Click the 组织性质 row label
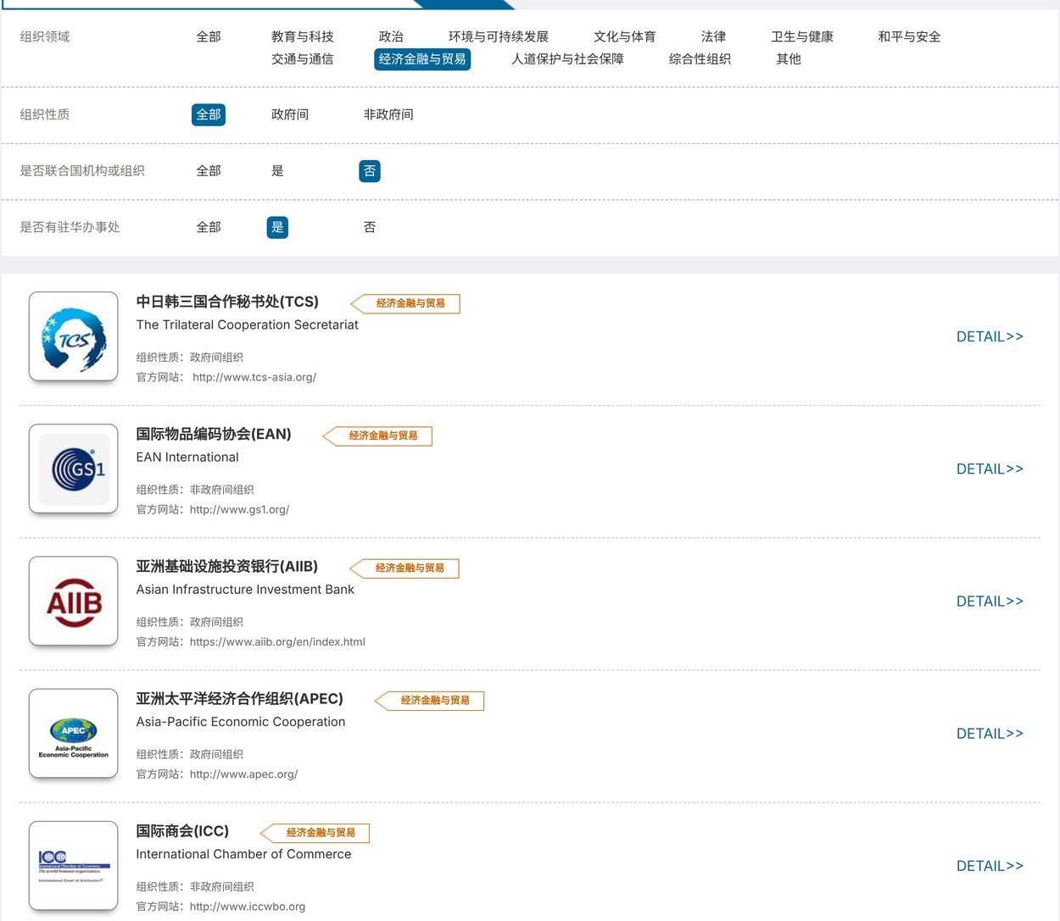1060x921 pixels. tap(45, 114)
